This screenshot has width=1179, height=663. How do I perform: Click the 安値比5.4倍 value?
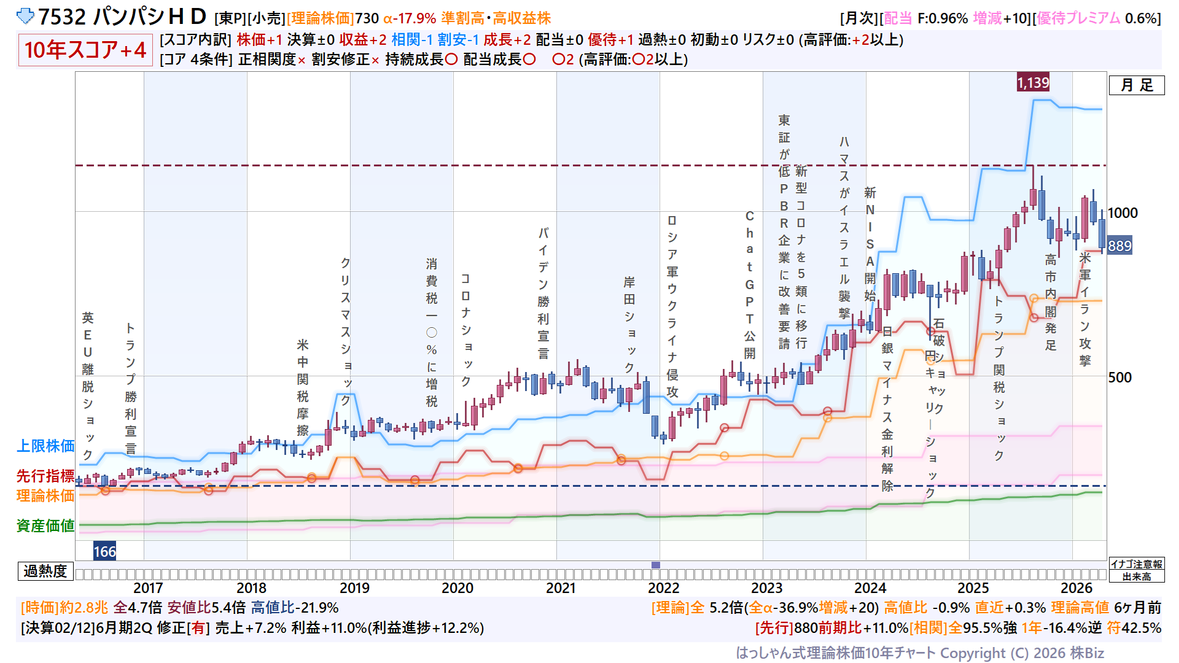pos(206,608)
